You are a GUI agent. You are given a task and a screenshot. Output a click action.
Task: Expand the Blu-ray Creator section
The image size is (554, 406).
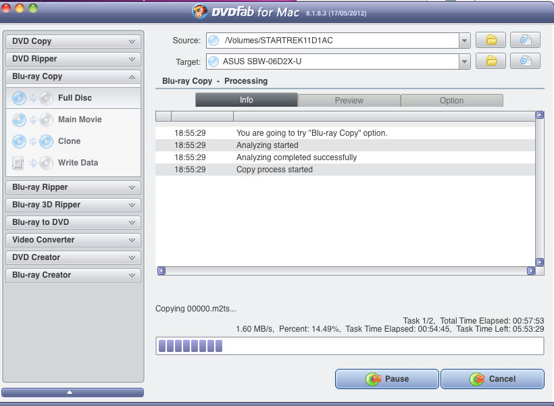73,275
